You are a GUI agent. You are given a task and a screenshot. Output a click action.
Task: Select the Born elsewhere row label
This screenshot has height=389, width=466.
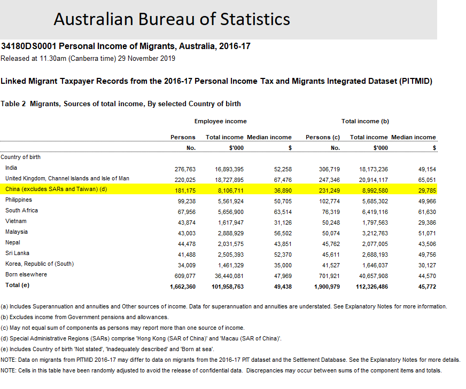coord(26,275)
